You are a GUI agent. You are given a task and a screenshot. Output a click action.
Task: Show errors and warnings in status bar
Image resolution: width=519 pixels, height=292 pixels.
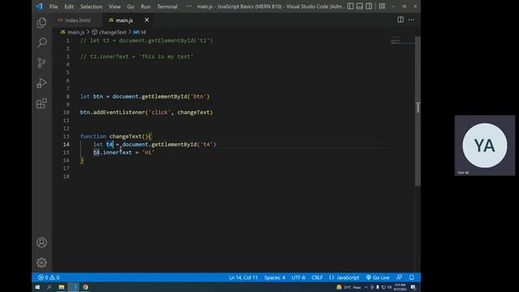pyautogui.click(x=49, y=277)
